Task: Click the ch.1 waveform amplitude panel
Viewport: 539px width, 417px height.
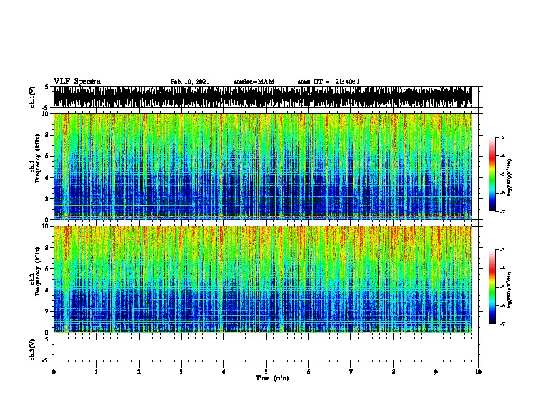Action: coord(266,97)
